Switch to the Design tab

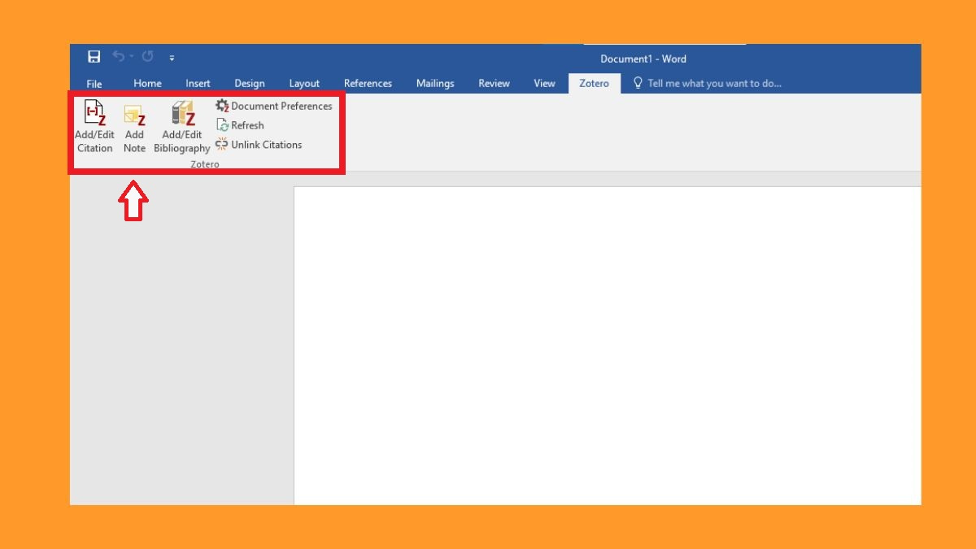tap(250, 83)
